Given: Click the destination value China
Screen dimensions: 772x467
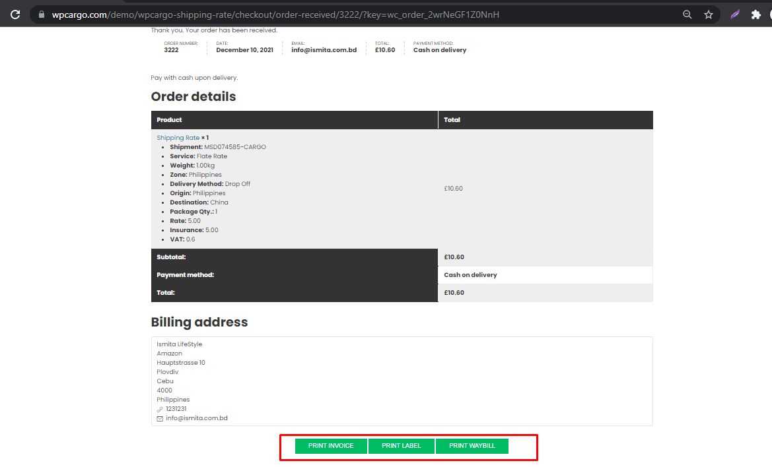Looking at the screenshot, I should coord(219,202).
